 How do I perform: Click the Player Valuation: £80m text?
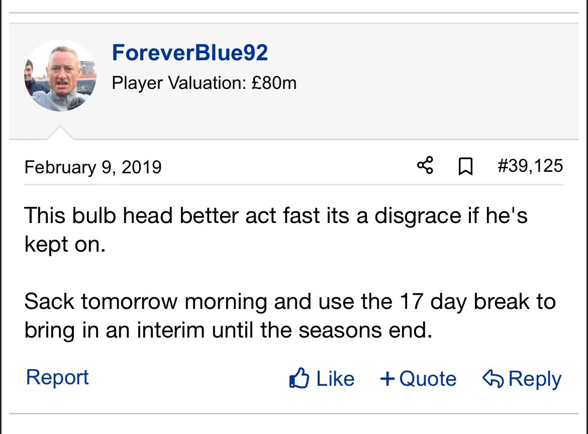click(204, 83)
